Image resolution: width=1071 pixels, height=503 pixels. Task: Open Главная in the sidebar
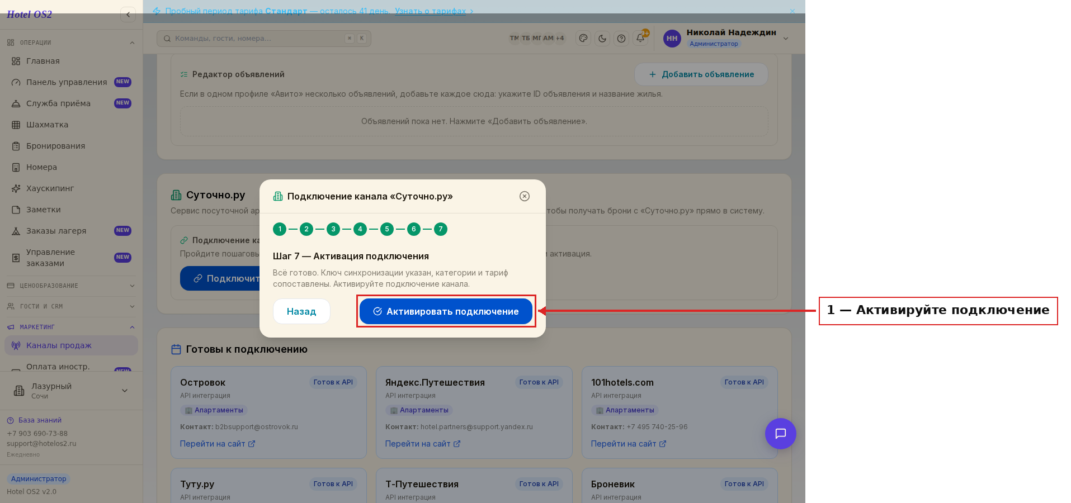tap(71, 61)
